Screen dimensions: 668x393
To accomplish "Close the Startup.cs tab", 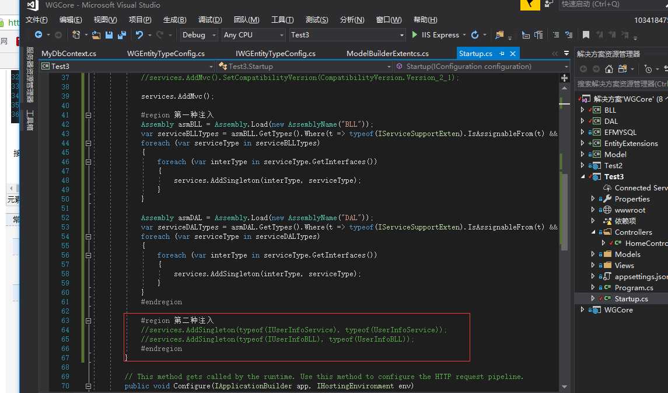I will tap(513, 54).
